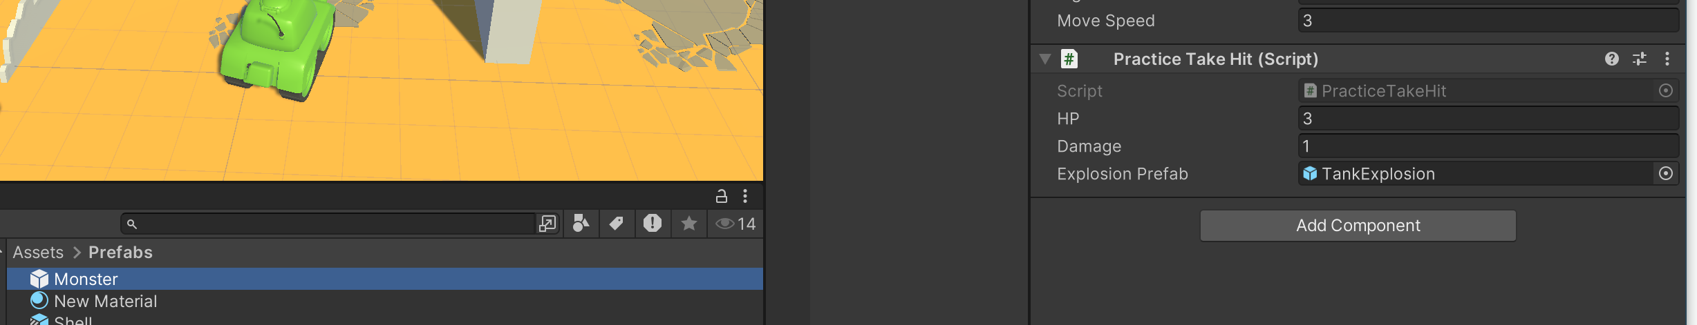Click the Project search field
Viewport: 1697px width, 325px height.
point(328,224)
